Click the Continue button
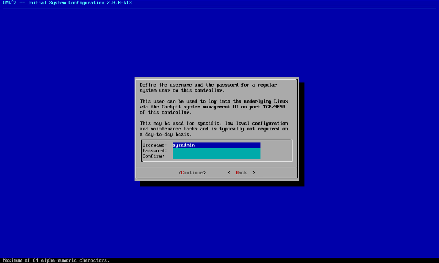The image size is (439, 263). pyautogui.click(x=192, y=172)
